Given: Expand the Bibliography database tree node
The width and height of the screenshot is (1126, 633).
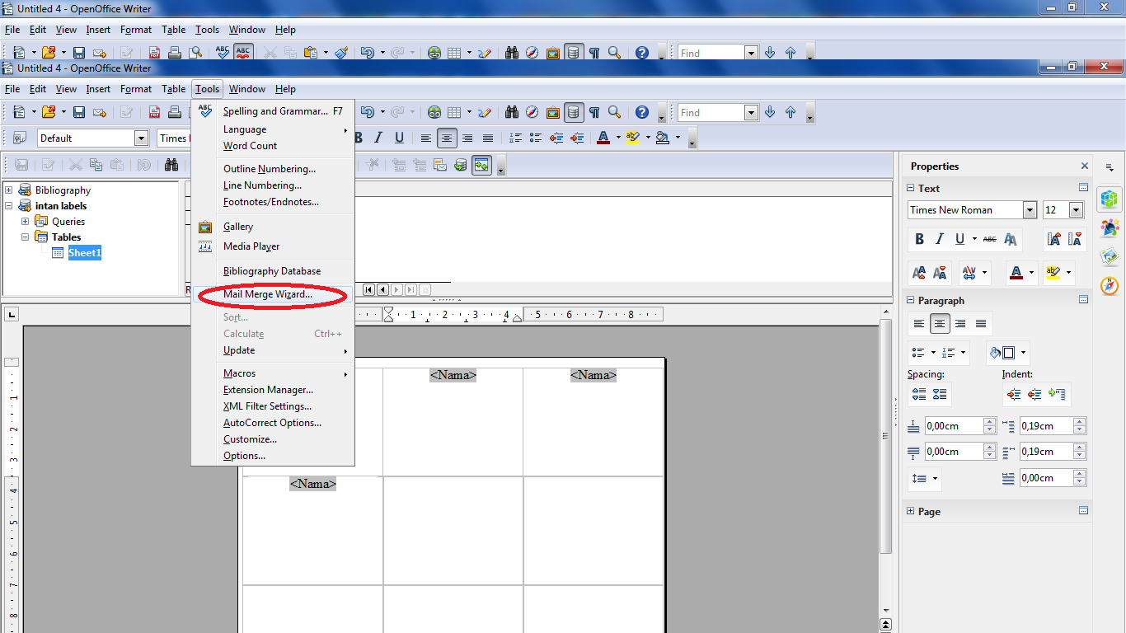Looking at the screenshot, I should coord(9,190).
